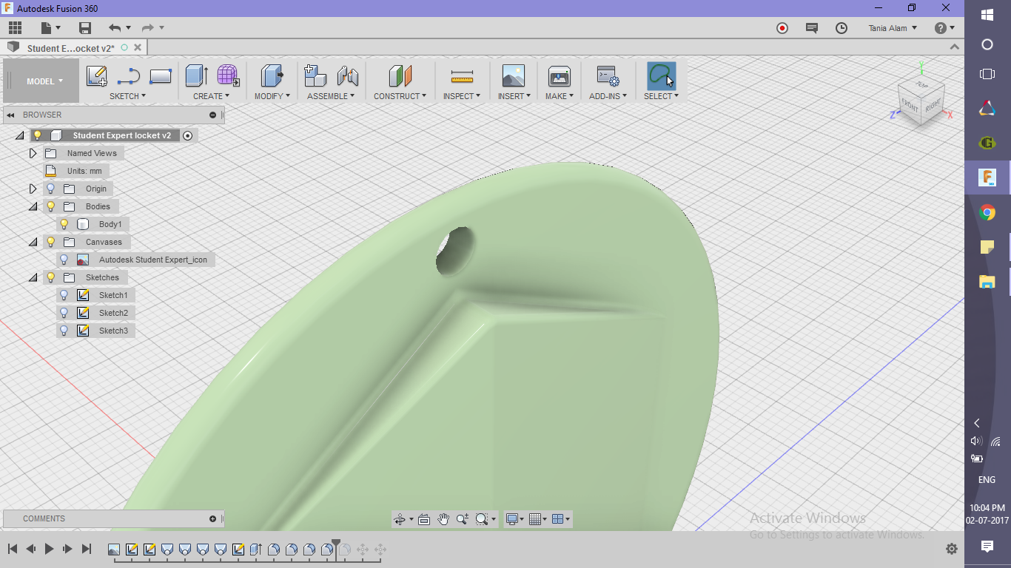1011x568 pixels.
Task: Collapse the Student Expert locket v2 root node
Action: pyautogui.click(x=19, y=135)
